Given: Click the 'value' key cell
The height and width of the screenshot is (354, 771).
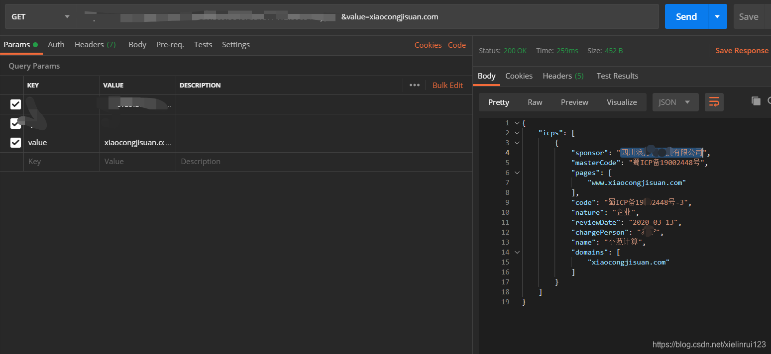Looking at the screenshot, I should pyautogui.click(x=62, y=143).
